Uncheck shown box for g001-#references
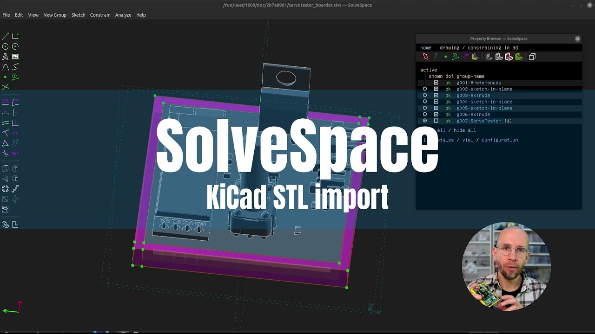The width and height of the screenshot is (595, 334). (x=436, y=83)
